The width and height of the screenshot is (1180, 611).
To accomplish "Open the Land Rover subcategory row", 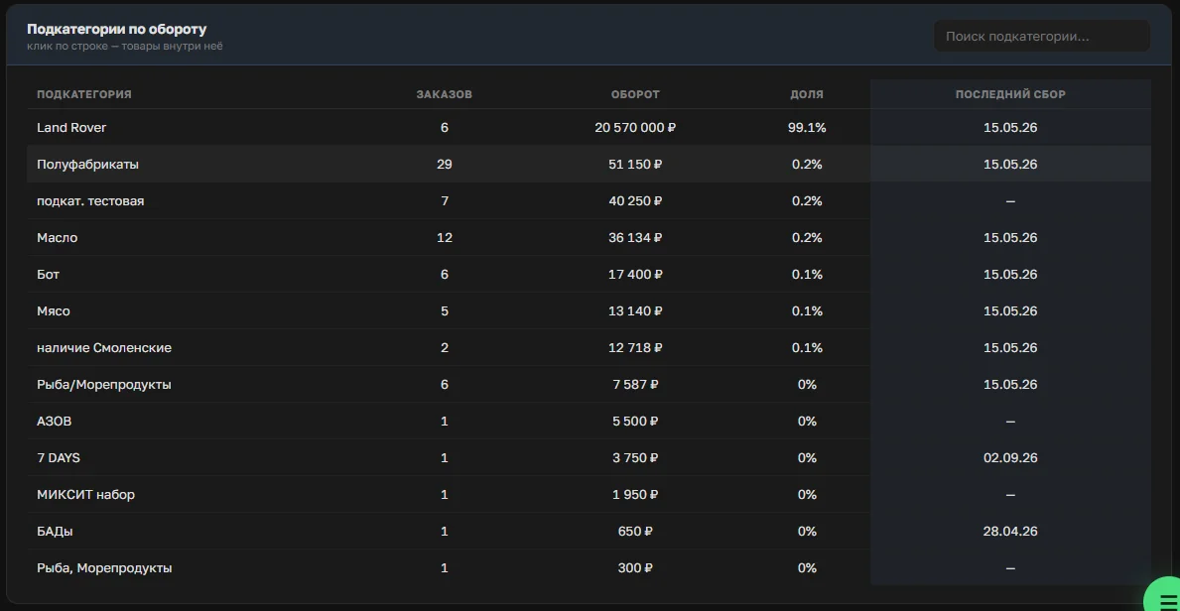I will pos(589,127).
